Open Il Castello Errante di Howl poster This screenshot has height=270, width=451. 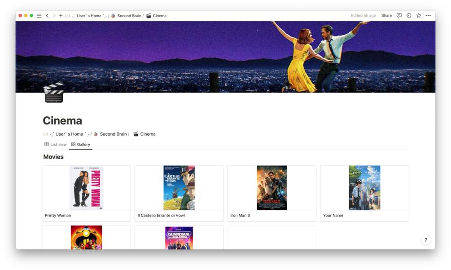[x=179, y=188]
